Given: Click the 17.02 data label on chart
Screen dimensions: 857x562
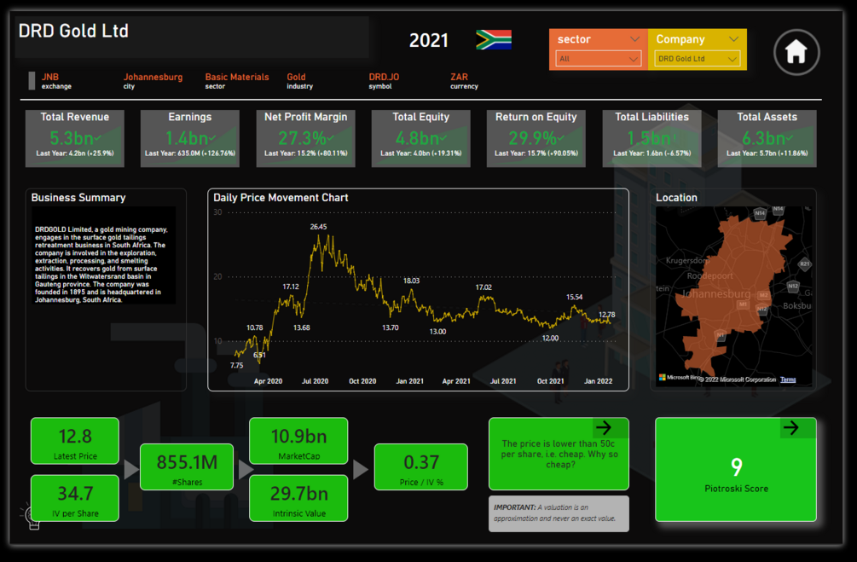Looking at the screenshot, I should click(x=484, y=287).
